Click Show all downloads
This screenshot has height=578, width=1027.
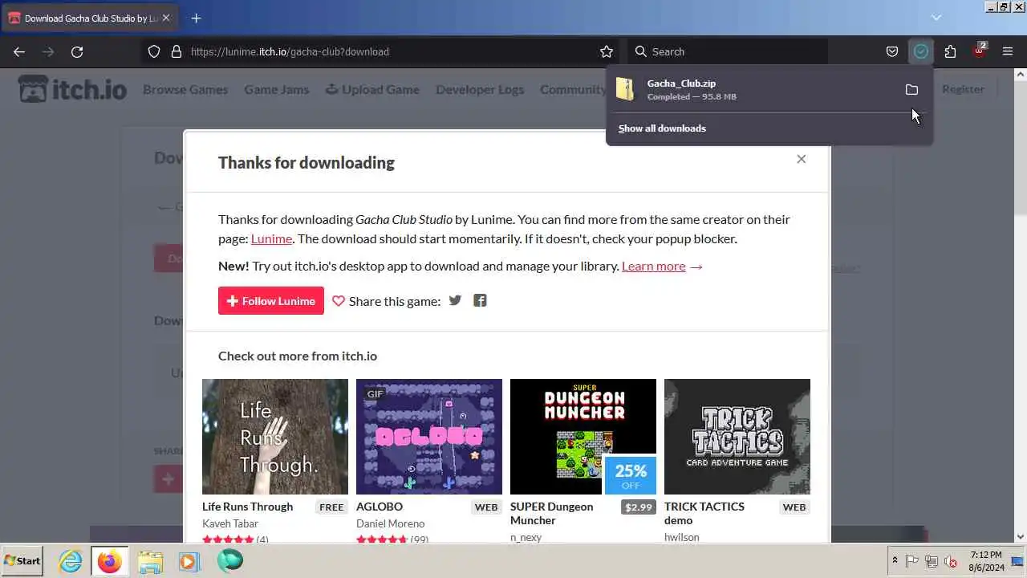[x=662, y=128]
